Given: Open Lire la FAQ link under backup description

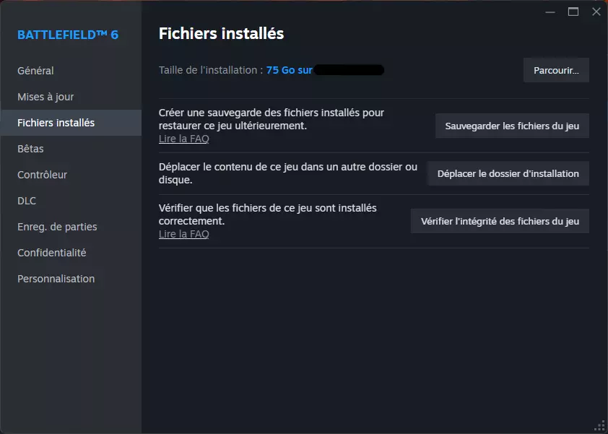Looking at the screenshot, I should pyautogui.click(x=183, y=139).
